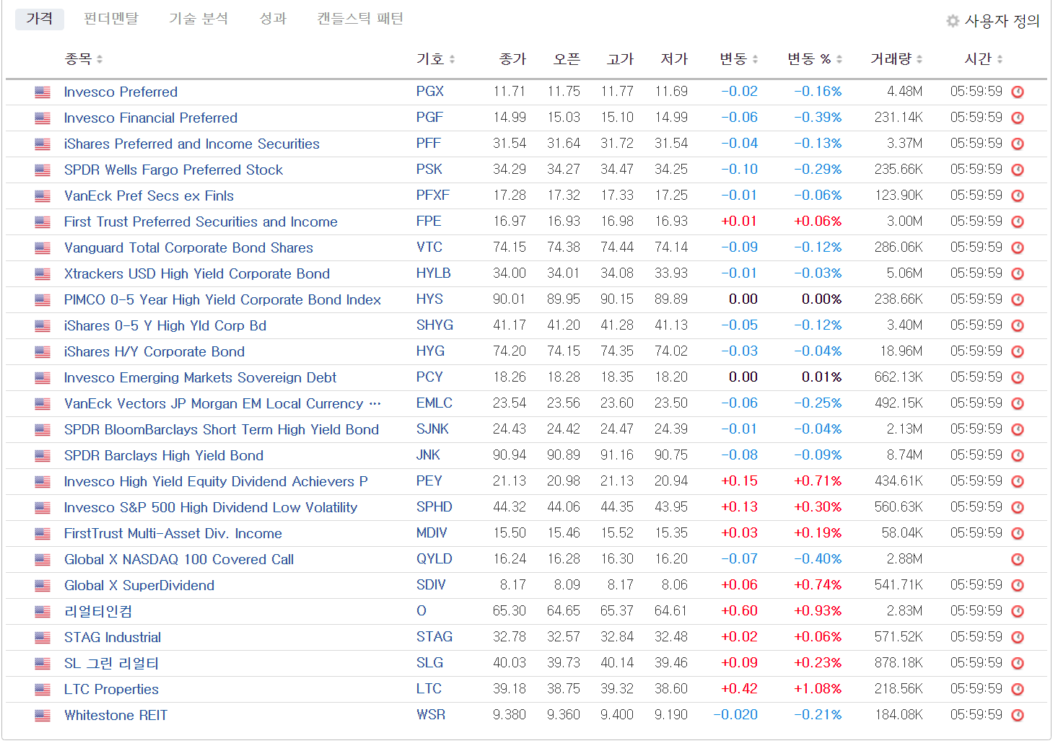Sort the table by 종목 column arrows
The image size is (1058, 746).
tap(100, 59)
